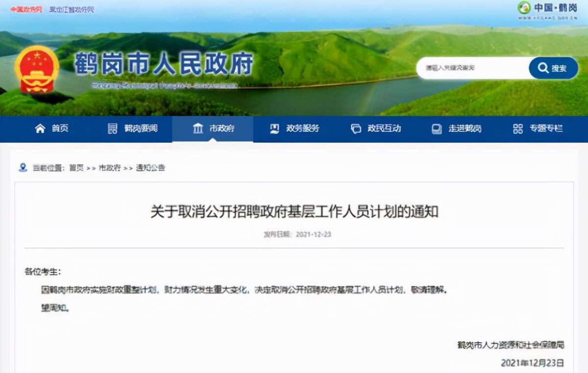The image size is (588, 373).
Task: Open the 中国政府网 link at top left
Action: point(26,9)
